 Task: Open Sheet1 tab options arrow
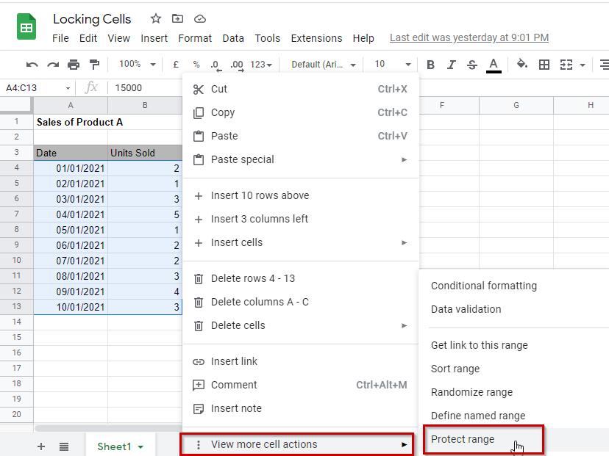pyautogui.click(x=140, y=447)
